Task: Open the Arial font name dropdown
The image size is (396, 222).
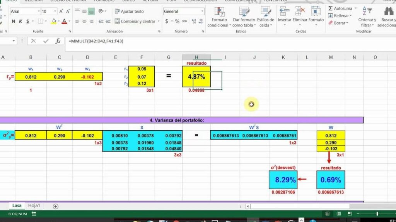Action: tap(39, 11)
